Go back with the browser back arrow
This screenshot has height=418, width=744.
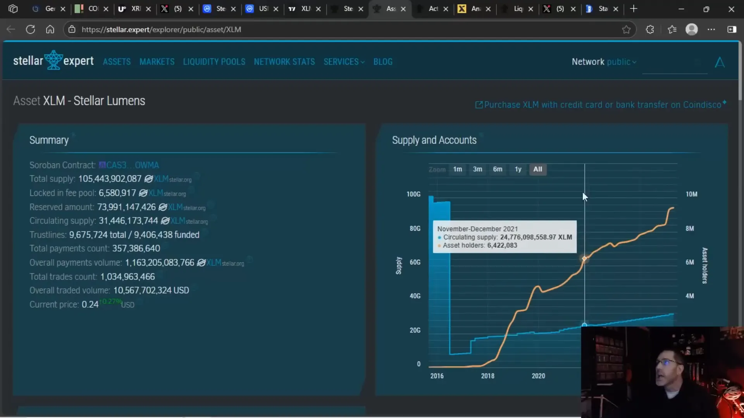tap(11, 29)
